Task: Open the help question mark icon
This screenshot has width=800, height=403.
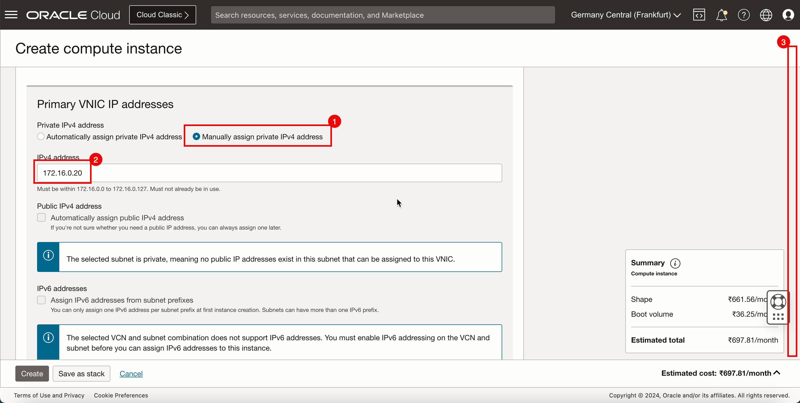Action: click(x=743, y=15)
